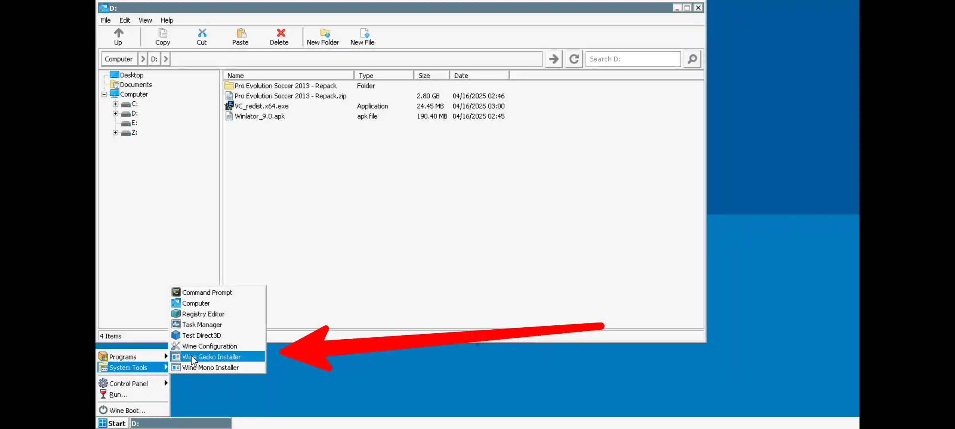Click Wine Boot... at the menu bottom
955x429 pixels.
[x=127, y=410]
